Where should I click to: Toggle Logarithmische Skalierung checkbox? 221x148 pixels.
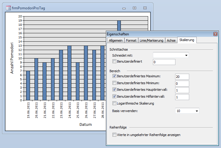[114, 103]
